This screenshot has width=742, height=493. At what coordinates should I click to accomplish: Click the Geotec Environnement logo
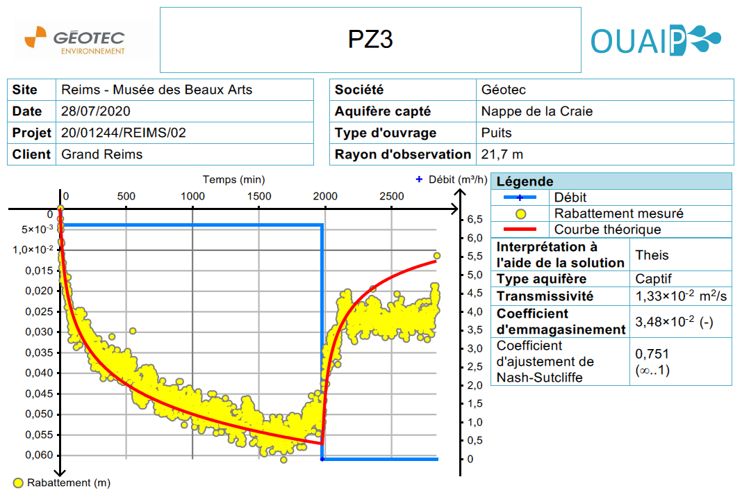click(x=75, y=40)
